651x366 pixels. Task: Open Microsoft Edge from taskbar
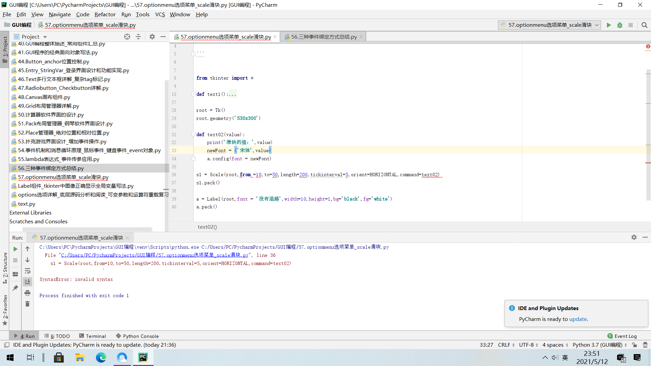click(x=101, y=358)
